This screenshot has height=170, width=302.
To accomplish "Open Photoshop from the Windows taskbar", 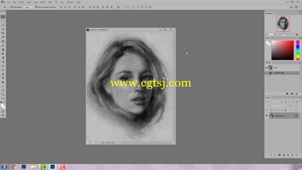I will tap(52, 167).
